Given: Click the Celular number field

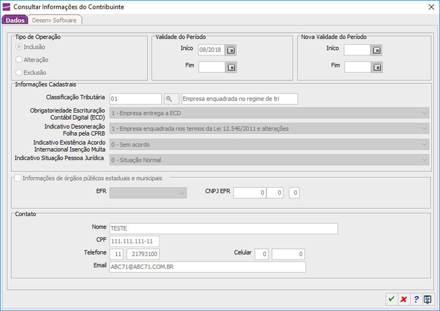Looking at the screenshot, I should pos(288,254).
